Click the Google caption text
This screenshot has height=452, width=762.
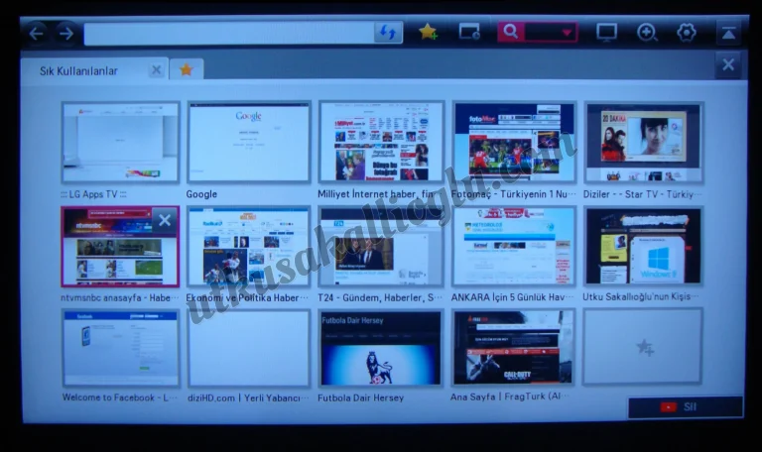(x=201, y=194)
